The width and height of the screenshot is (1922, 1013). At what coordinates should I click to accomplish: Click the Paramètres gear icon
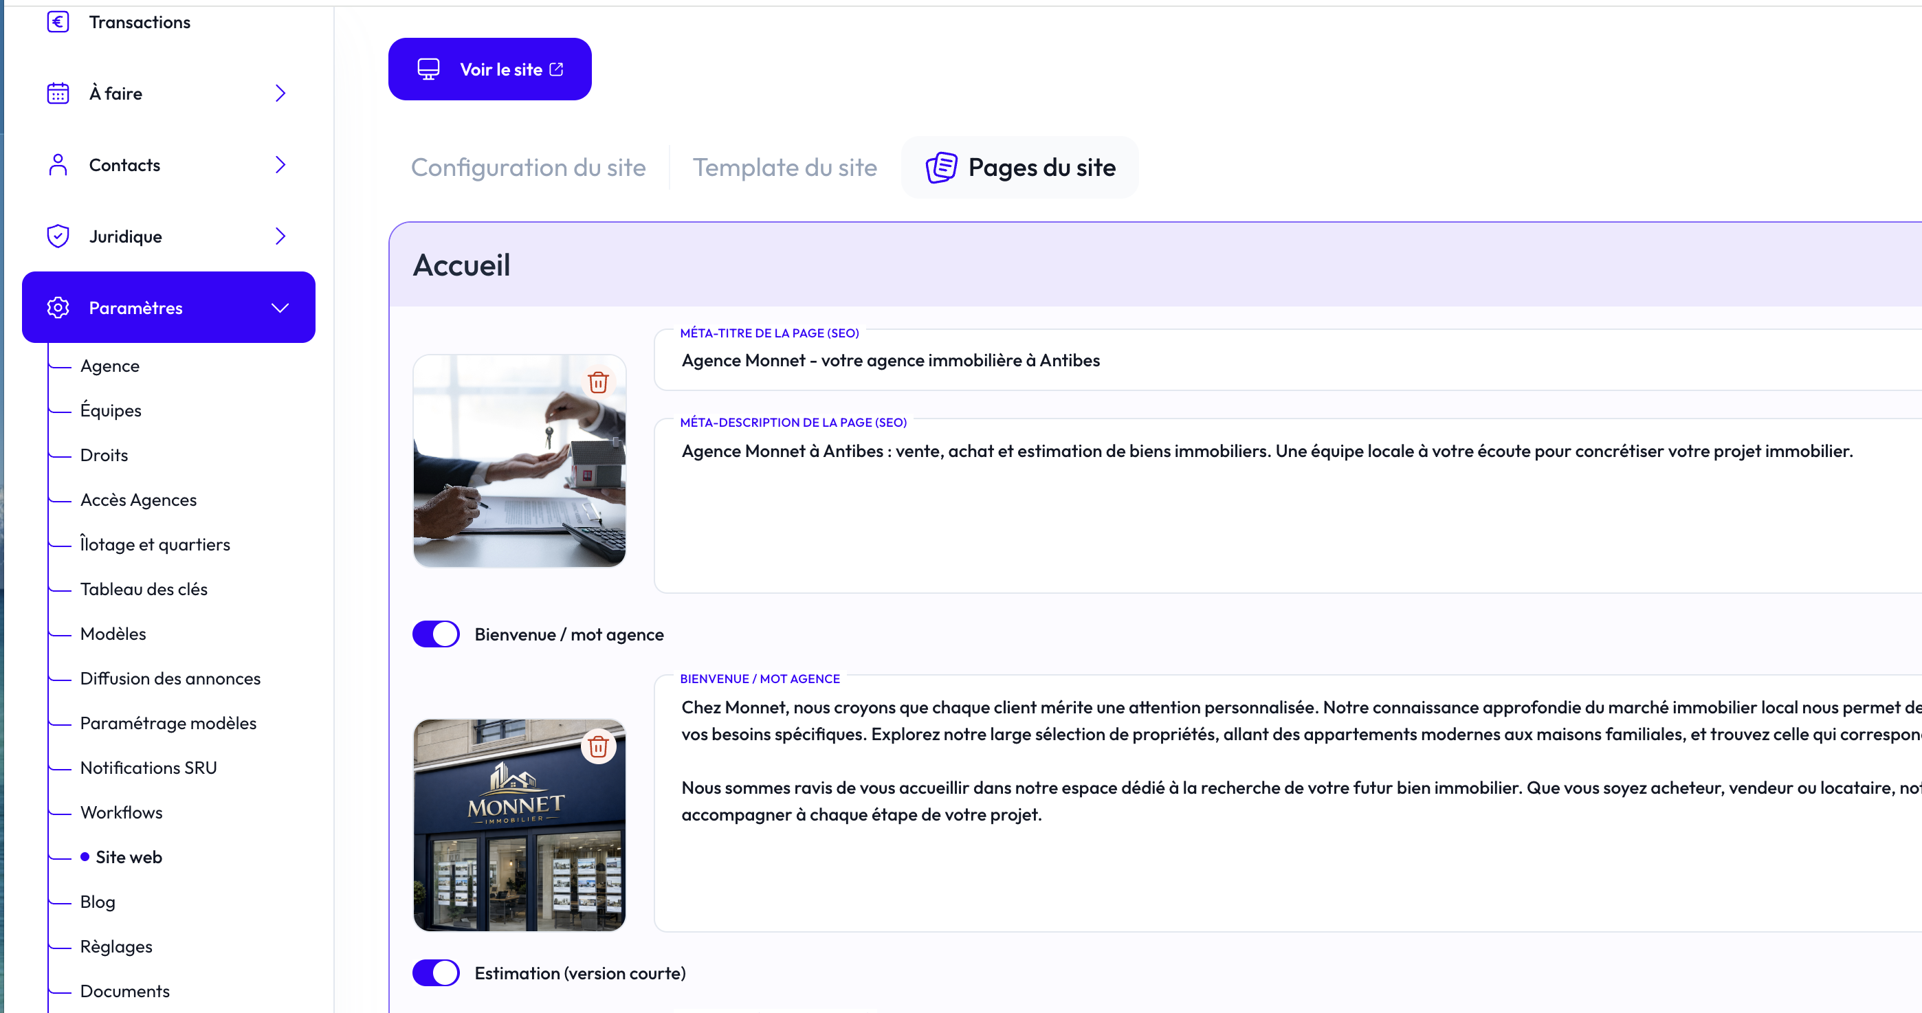[x=58, y=307]
